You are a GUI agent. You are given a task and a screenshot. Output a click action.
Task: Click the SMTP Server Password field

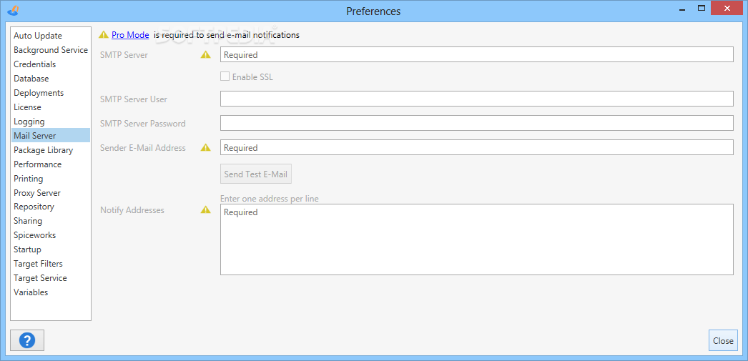click(476, 123)
